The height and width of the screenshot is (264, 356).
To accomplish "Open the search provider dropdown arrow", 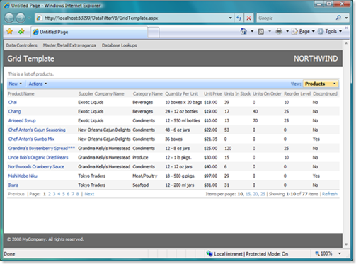I will tap(346, 18).
